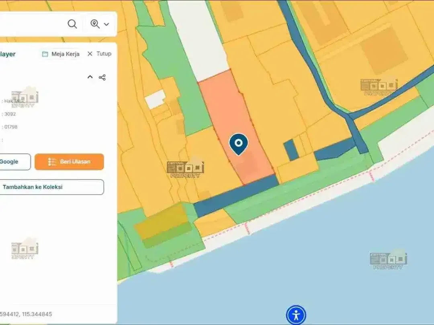434x325 pixels.
Task: Open the location search type dropdown
Action: pyautogui.click(x=99, y=24)
